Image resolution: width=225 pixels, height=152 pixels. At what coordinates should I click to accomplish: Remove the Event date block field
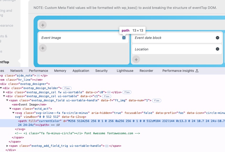217,38
